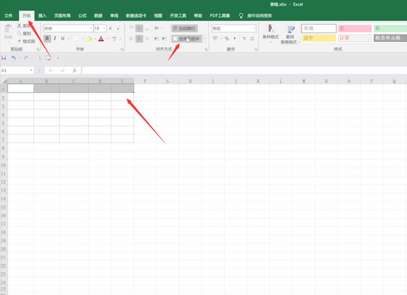The image size is (407, 295).
Task: Open the font name dropdown showing 宋体
Action: pyautogui.click(x=91, y=28)
